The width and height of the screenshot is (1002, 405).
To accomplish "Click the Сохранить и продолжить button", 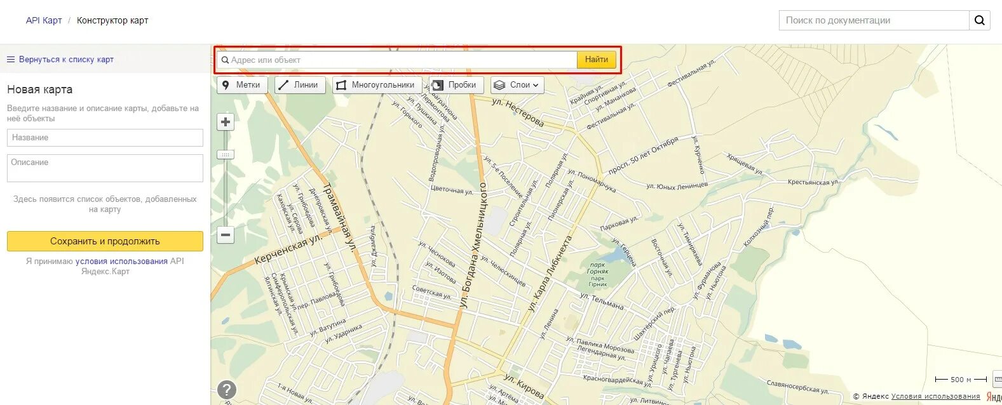I will point(105,241).
